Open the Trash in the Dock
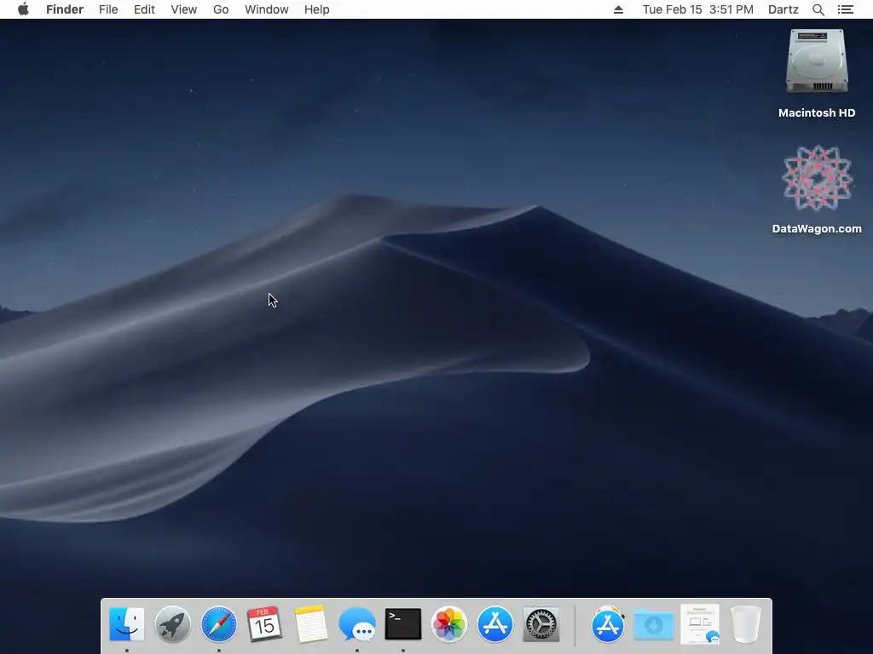 [745, 624]
